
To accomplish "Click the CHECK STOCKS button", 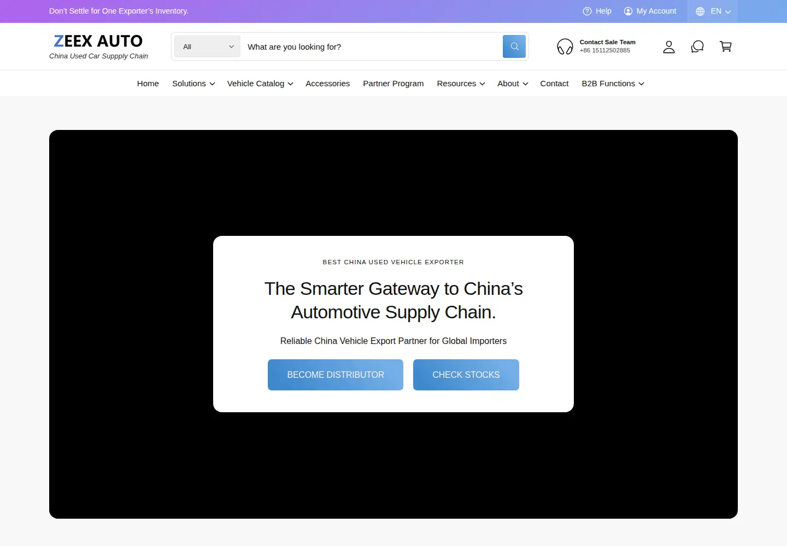I will pos(466,375).
